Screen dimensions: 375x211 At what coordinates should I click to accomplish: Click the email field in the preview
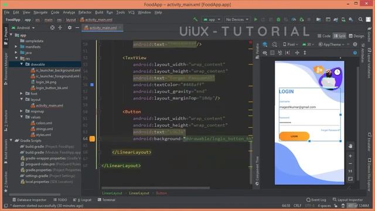click(x=309, y=107)
